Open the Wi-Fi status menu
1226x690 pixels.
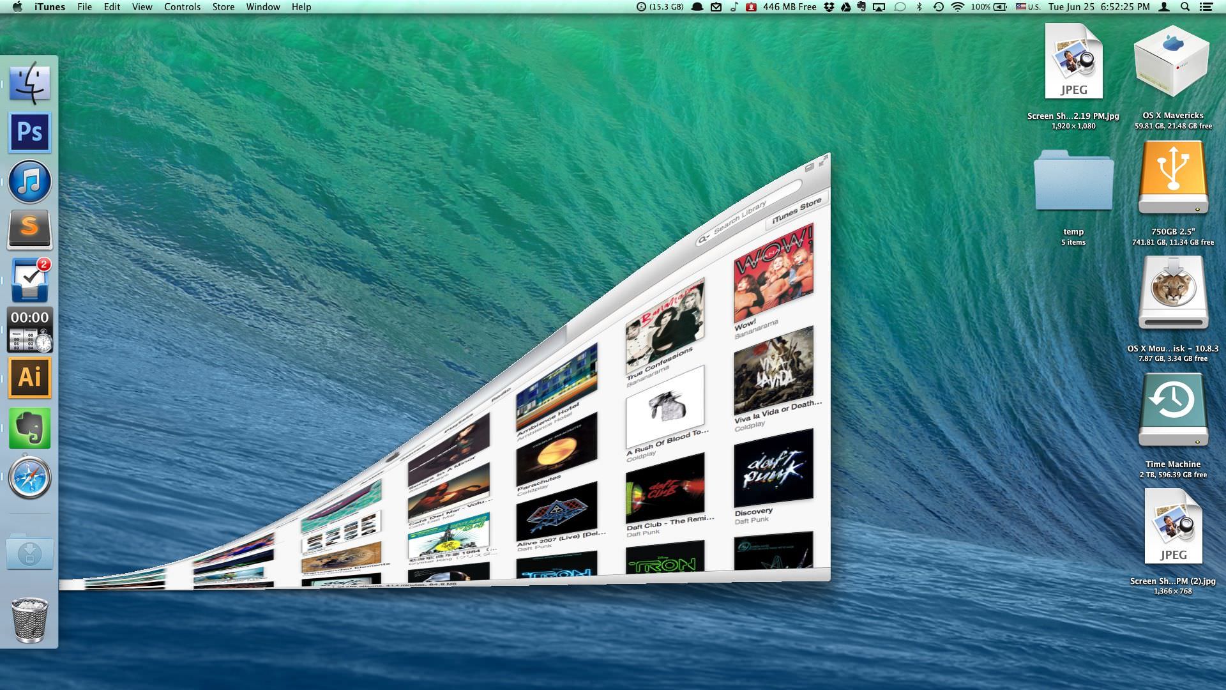(x=957, y=7)
